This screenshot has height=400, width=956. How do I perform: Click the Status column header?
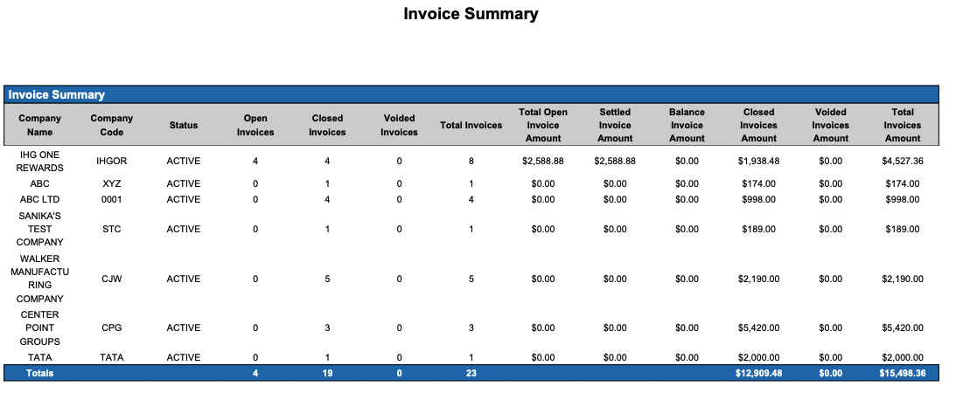[x=184, y=125]
